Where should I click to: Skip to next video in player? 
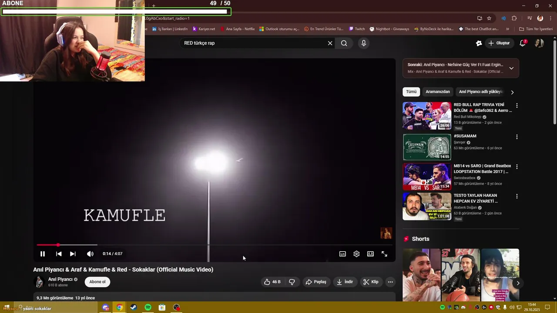pyautogui.click(x=73, y=254)
